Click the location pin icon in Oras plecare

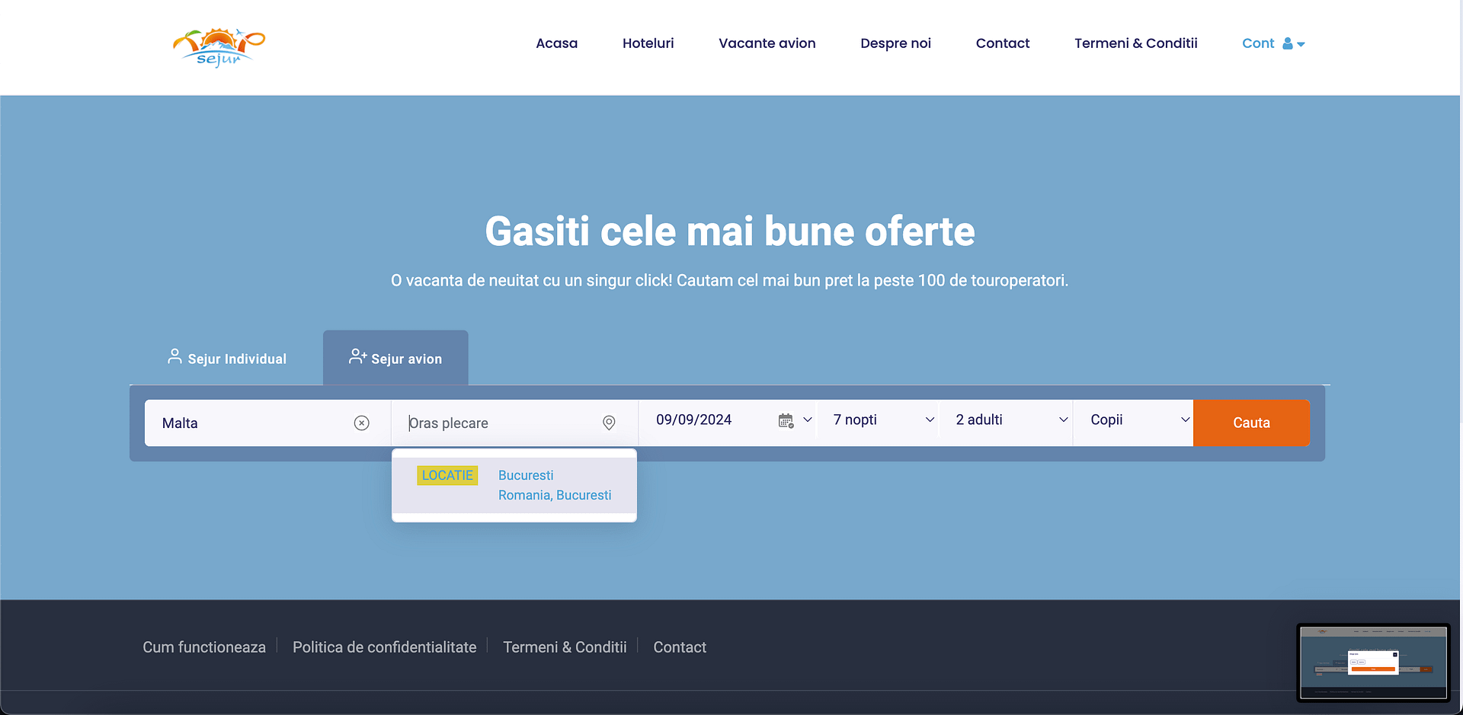coord(609,423)
